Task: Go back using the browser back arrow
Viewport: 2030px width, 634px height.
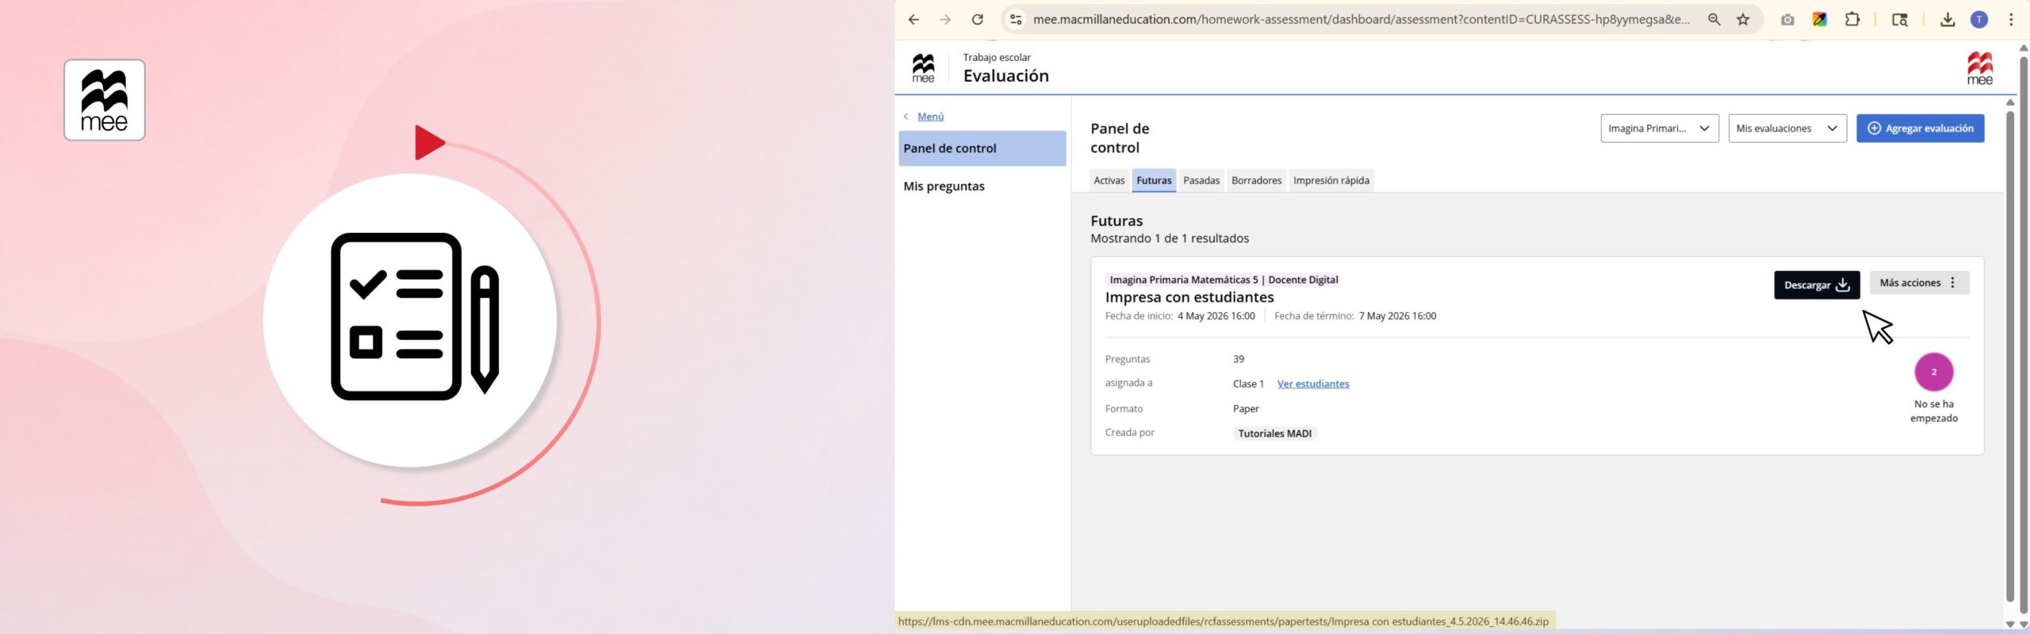Action: [x=913, y=20]
